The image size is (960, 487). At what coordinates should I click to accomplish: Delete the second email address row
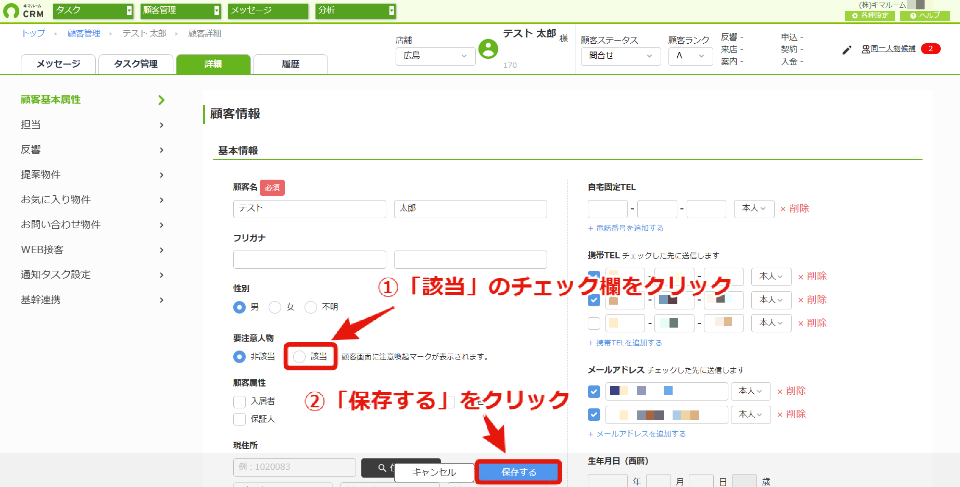pos(791,415)
